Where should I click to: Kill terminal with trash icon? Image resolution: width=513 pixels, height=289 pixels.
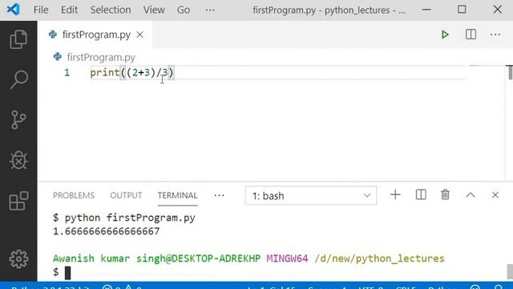[x=445, y=195]
